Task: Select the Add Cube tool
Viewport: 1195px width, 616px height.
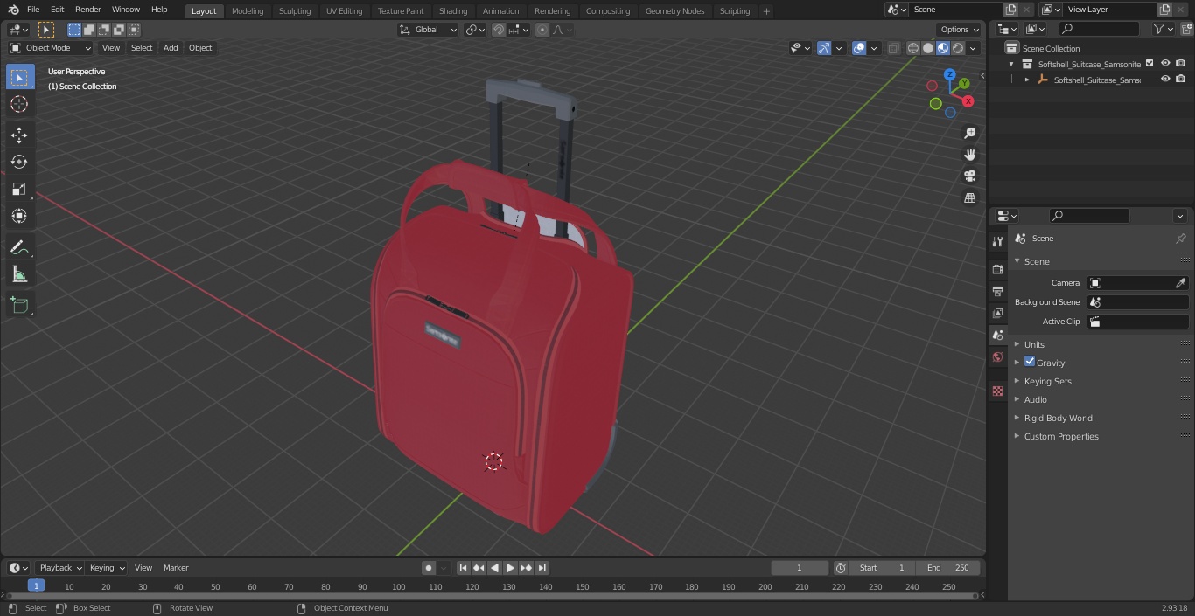Action: (x=19, y=306)
